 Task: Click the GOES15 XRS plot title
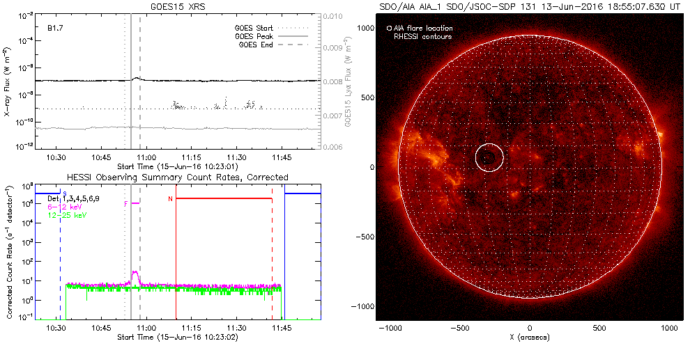pos(177,6)
